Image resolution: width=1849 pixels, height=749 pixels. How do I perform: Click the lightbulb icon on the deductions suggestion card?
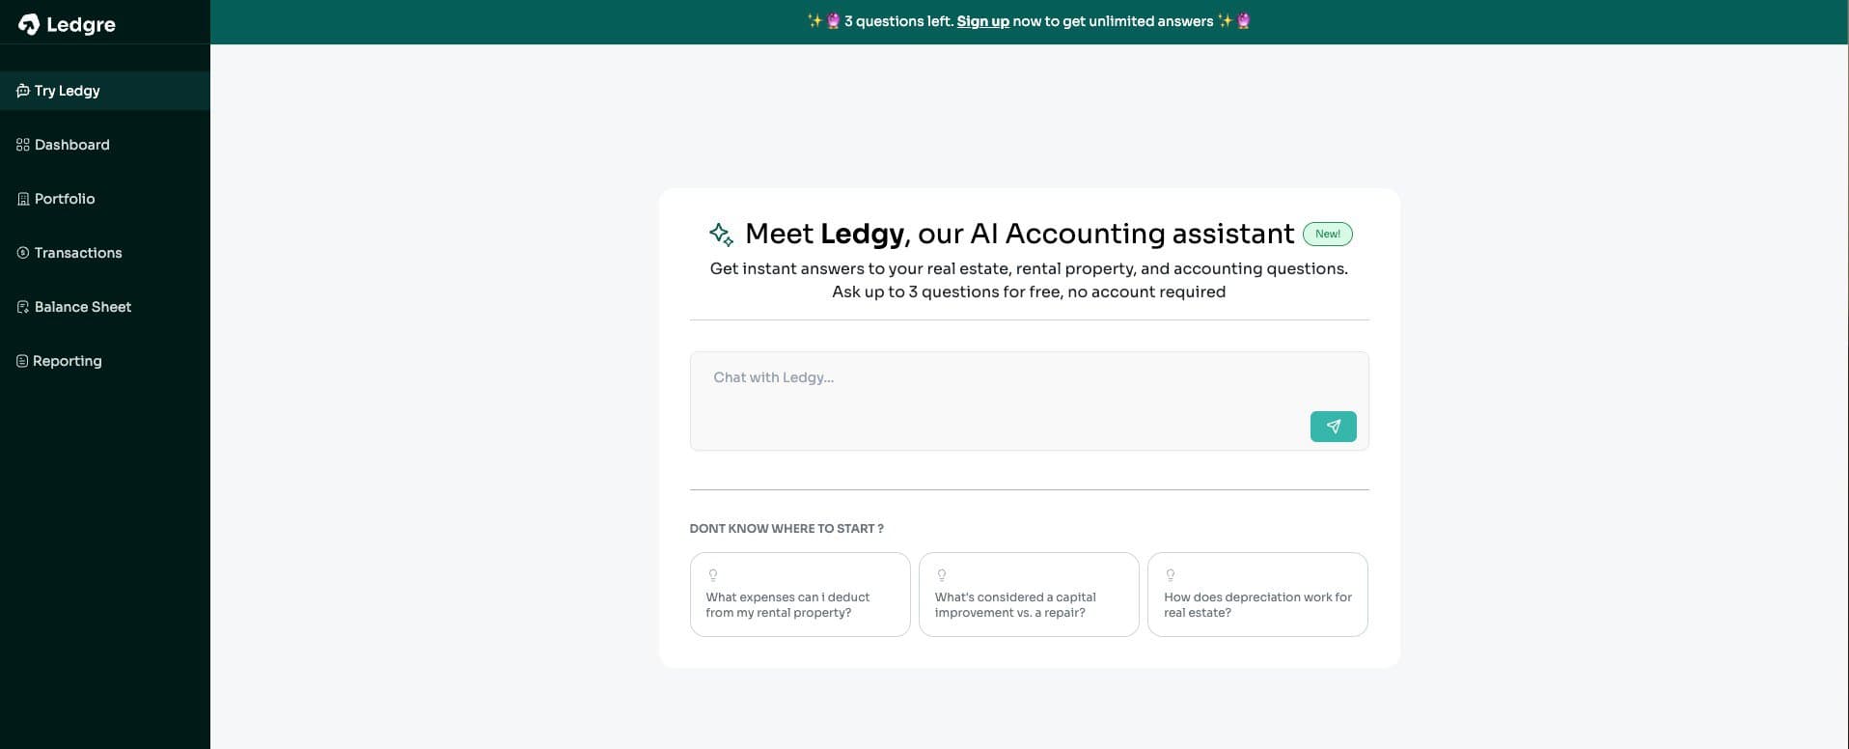pos(713,575)
